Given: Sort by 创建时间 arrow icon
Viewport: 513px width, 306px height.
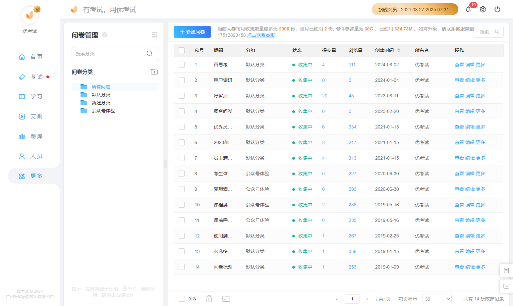Looking at the screenshot, I should coord(399,50).
